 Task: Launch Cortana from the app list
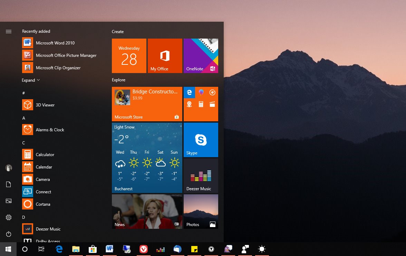coord(43,204)
